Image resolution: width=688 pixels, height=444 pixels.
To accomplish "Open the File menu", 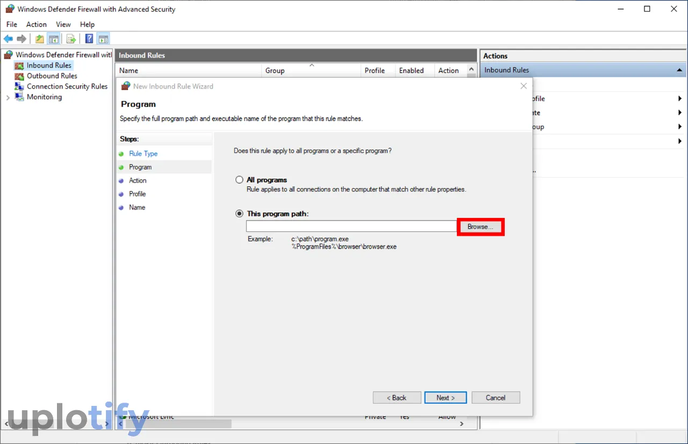I will tap(12, 24).
